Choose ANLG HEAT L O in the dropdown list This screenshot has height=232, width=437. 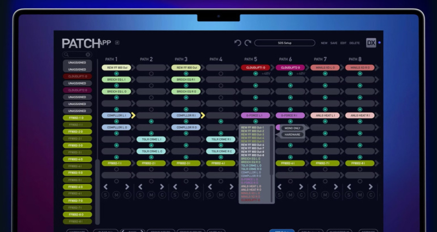click(251, 186)
